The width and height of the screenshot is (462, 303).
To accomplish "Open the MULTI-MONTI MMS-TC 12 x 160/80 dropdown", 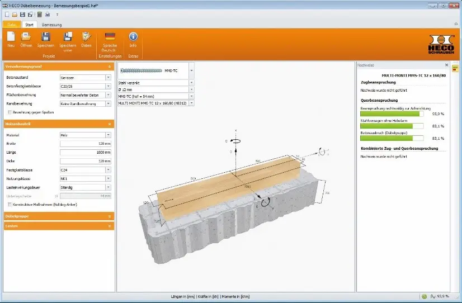I will pos(191,103).
